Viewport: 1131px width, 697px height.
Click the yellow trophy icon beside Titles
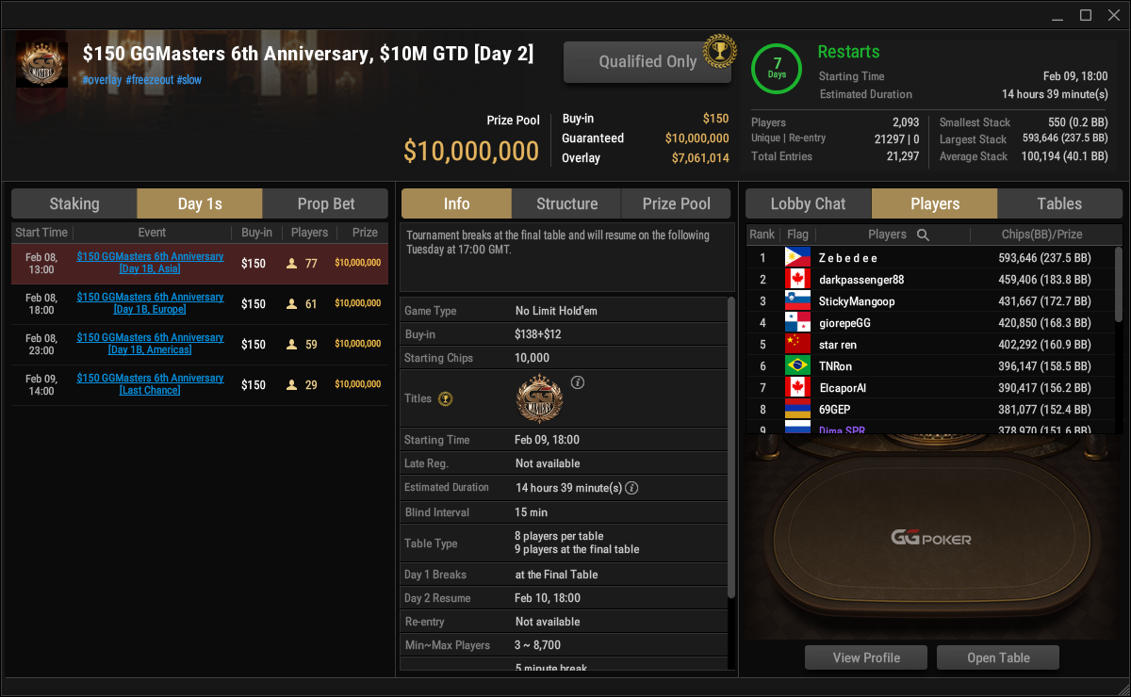coord(445,398)
